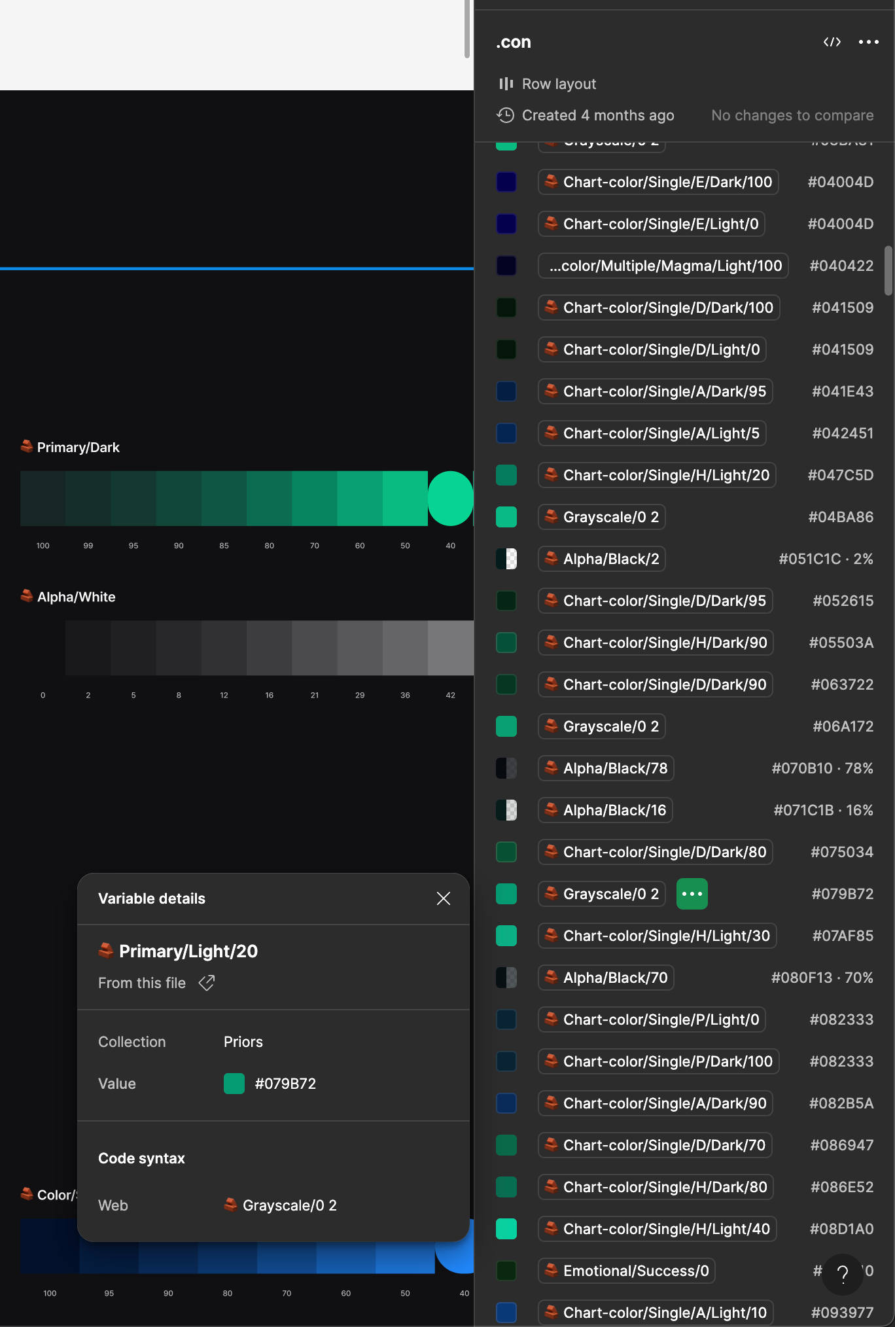The width and height of the screenshot is (895, 1327).
Task: Click the history clock icon near Created
Action: click(x=505, y=115)
